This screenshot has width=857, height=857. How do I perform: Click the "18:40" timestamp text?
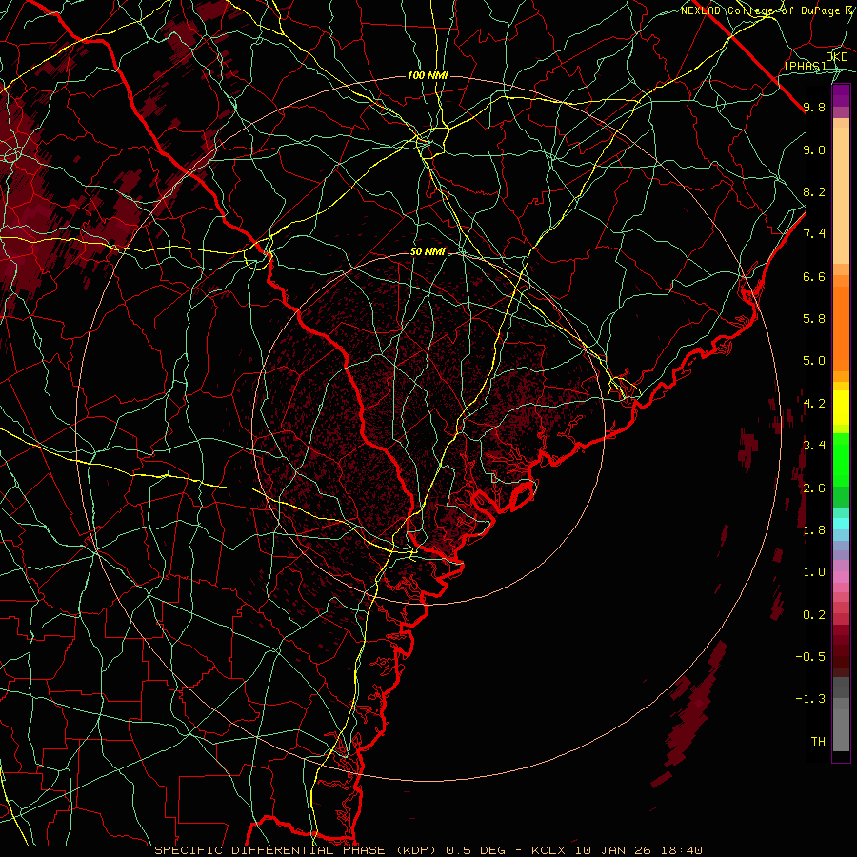(681, 850)
